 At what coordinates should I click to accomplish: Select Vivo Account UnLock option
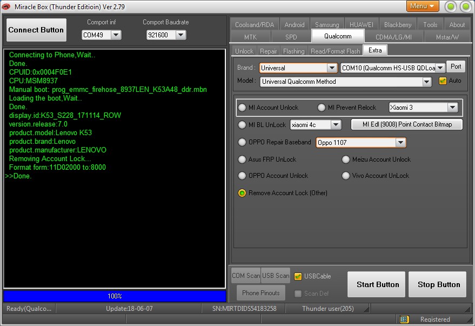pyautogui.click(x=346, y=176)
